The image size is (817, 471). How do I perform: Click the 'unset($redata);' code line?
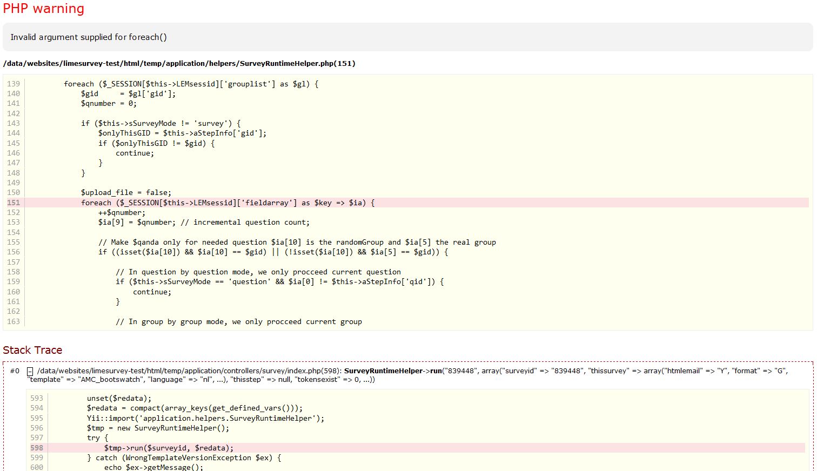[x=119, y=398]
